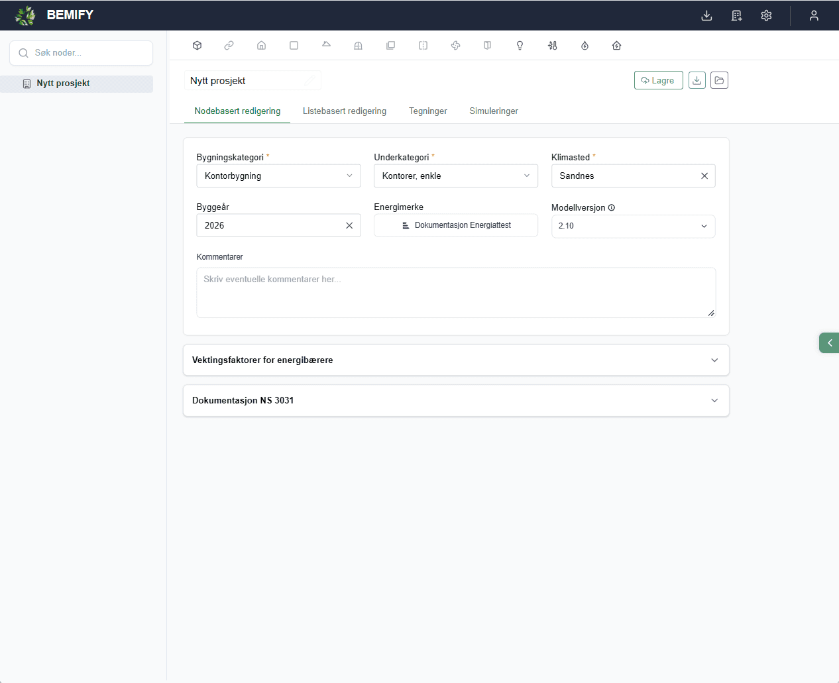Open the Tegninger tab
The height and width of the screenshot is (683, 839).
pyautogui.click(x=428, y=111)
